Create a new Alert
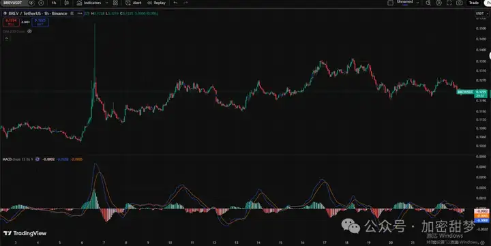 pos(134,3)
